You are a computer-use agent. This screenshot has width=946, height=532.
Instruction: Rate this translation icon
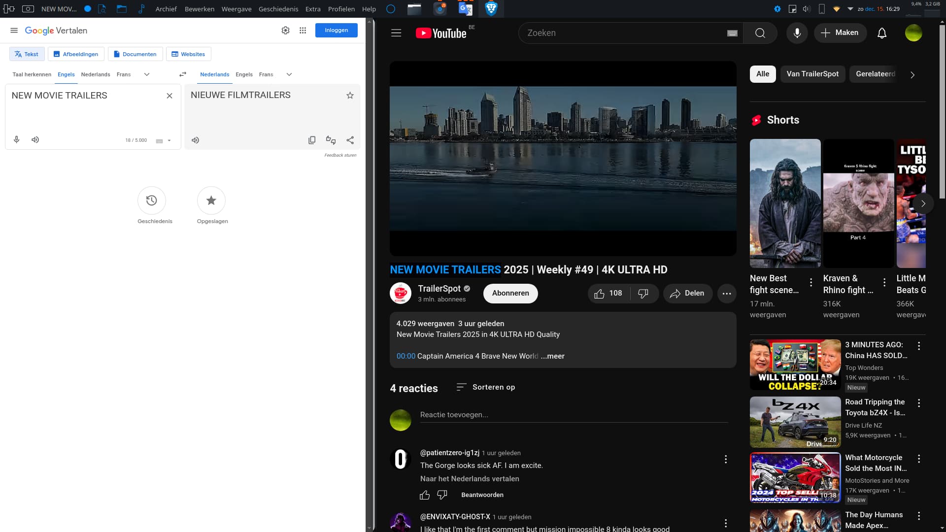pyautogui.click(x=331, y=140)
